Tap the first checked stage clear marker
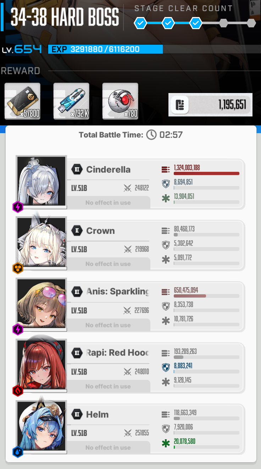Screen dimensions: 261x469 [140, 23]
